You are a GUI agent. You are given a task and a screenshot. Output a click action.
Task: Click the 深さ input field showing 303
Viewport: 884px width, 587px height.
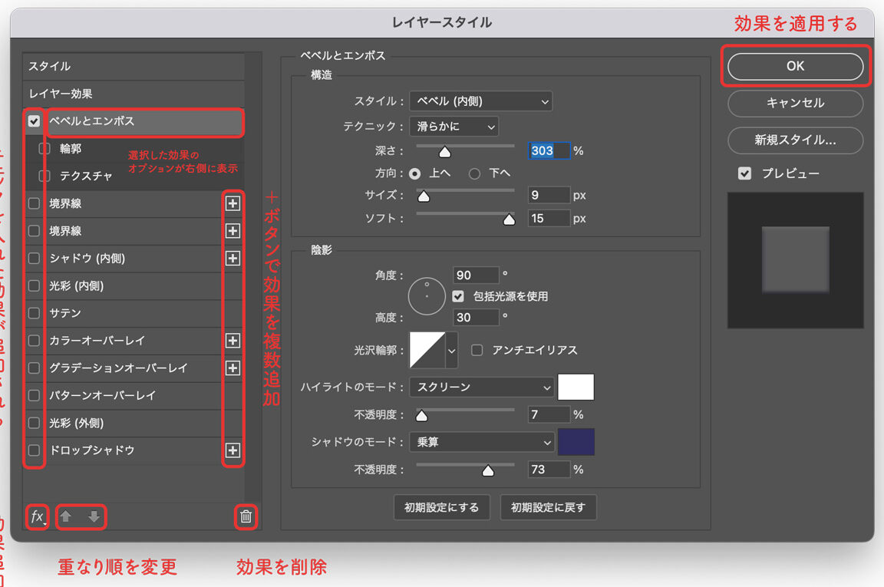point(549,150)
